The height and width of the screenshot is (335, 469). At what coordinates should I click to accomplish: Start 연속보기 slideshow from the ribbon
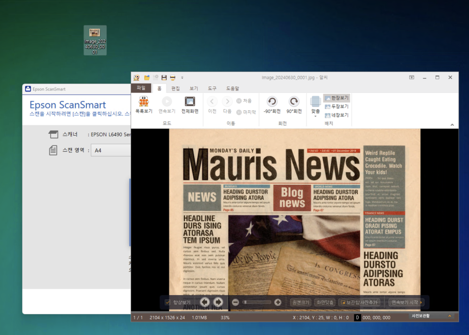coord(167,105)
